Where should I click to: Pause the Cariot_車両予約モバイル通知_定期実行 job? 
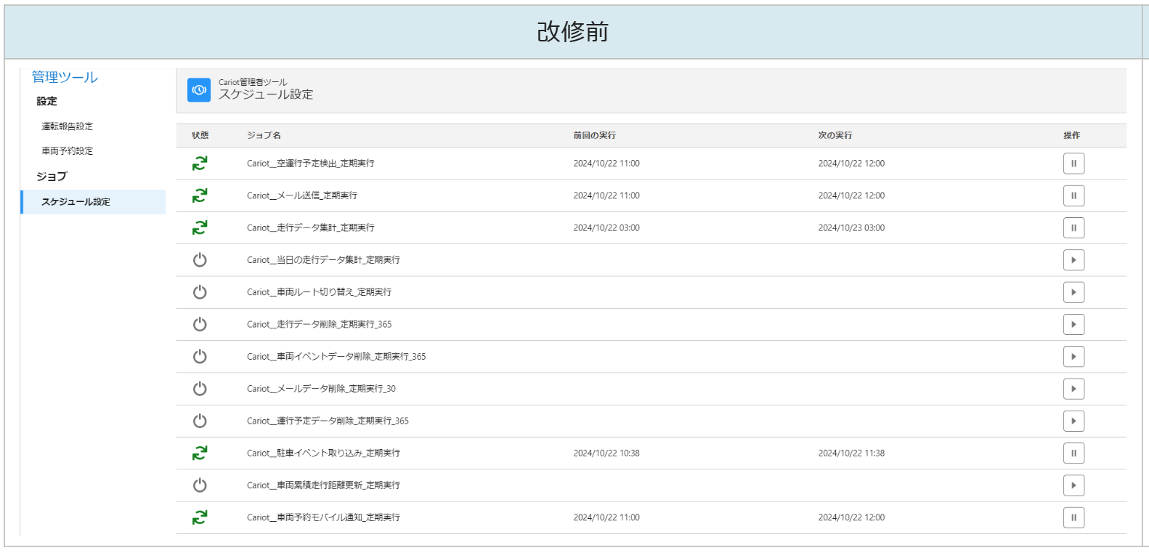(1073, 517)
